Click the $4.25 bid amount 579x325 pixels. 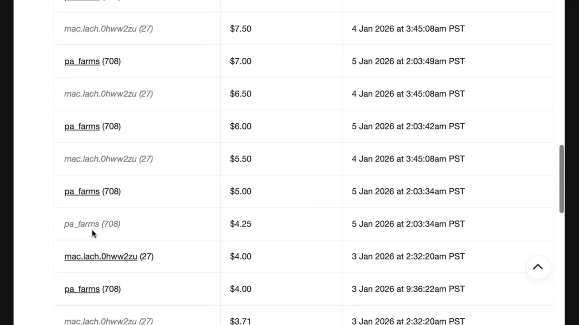coord(241,224)
